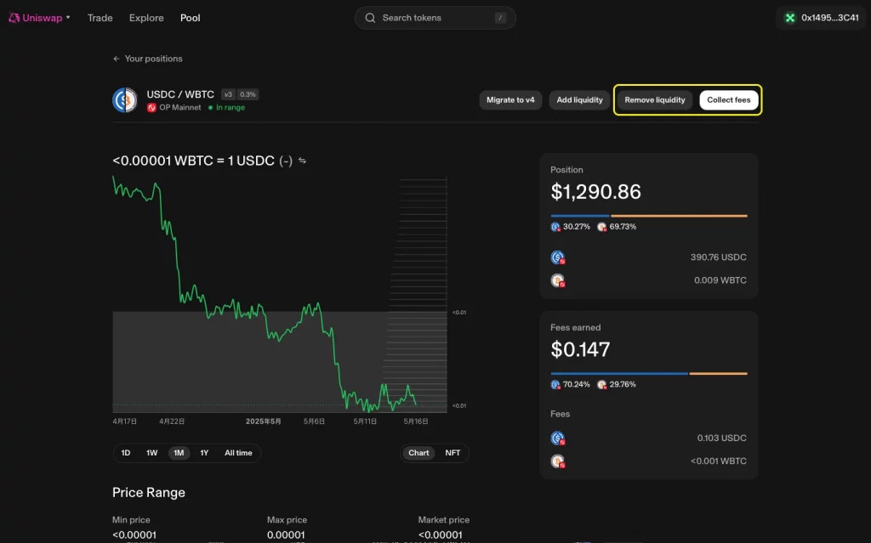Click the v3 version badge
871x543 pixels.
[x=228, y=94]
